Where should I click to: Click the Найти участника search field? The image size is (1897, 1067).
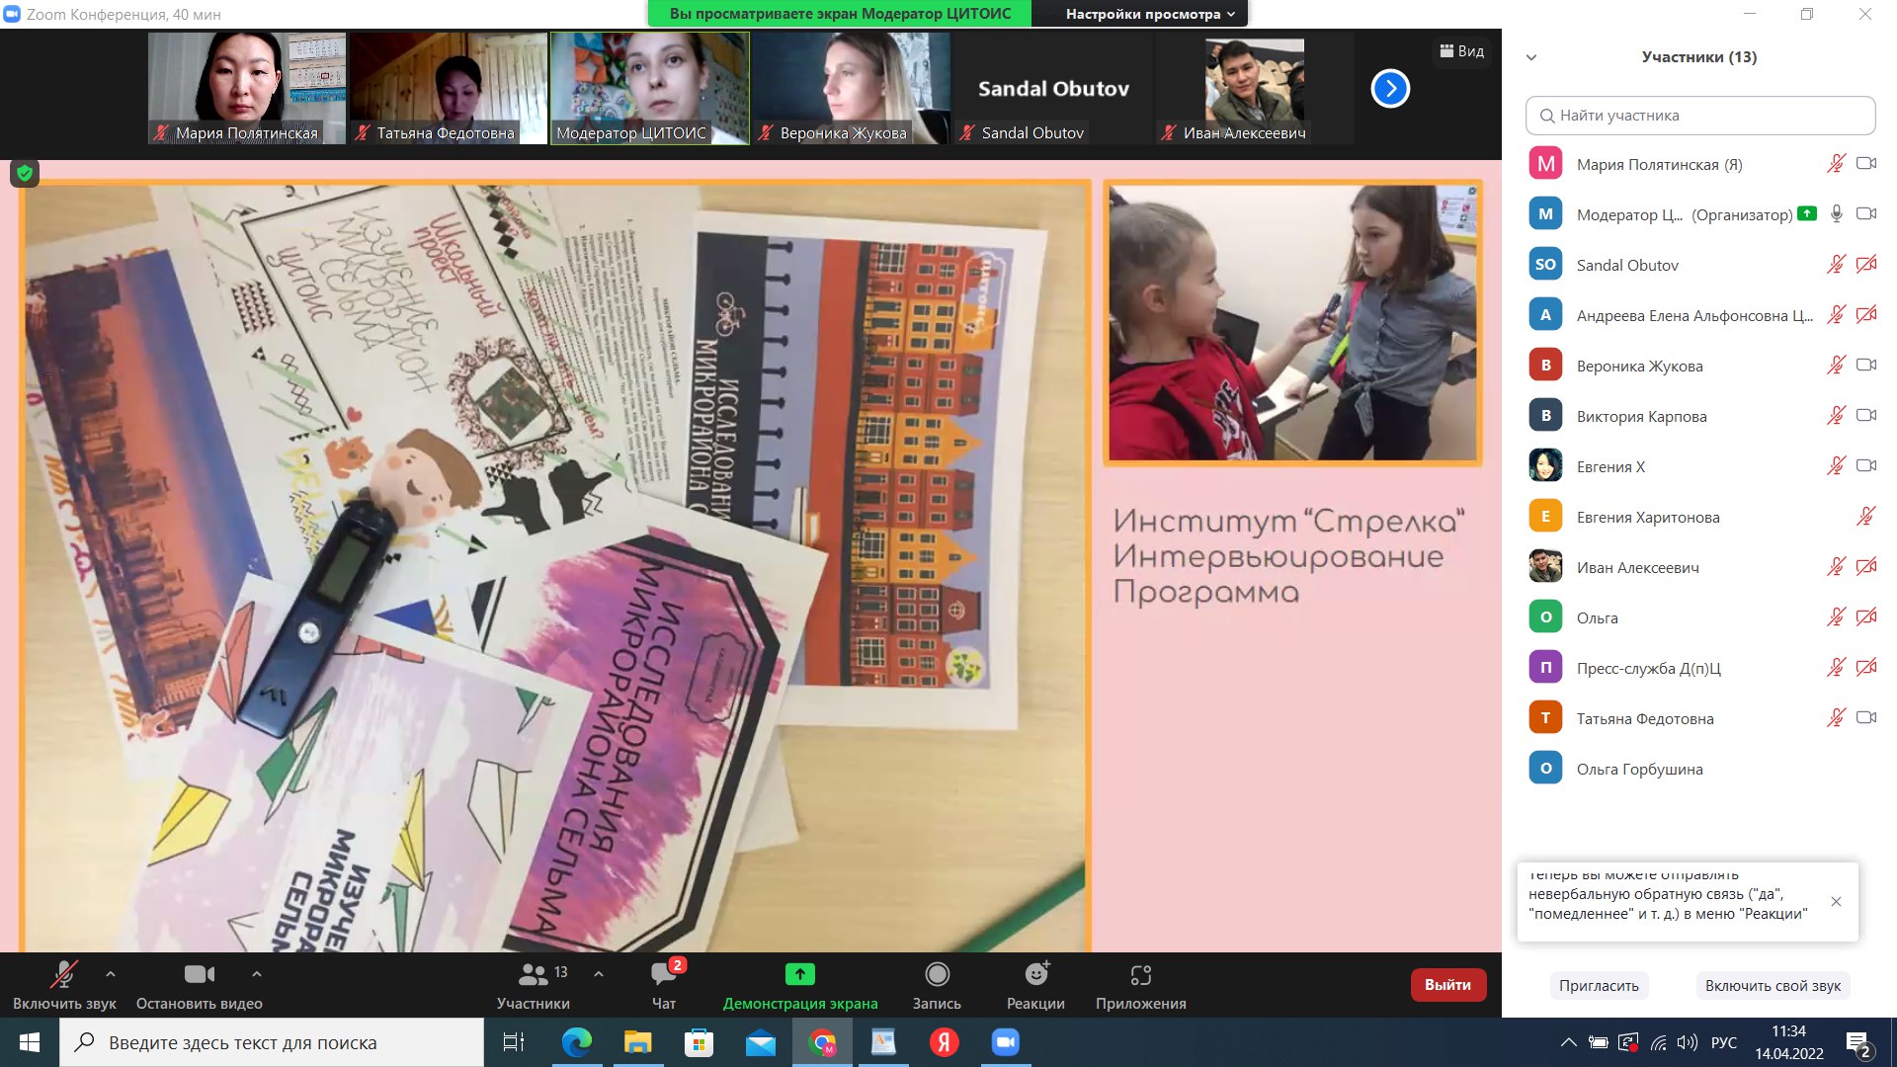[1700, 116]
